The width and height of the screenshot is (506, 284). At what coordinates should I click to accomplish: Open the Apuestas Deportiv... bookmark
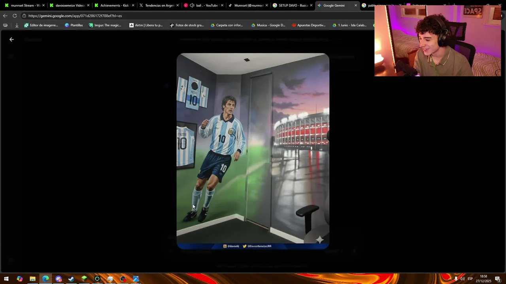309,25
